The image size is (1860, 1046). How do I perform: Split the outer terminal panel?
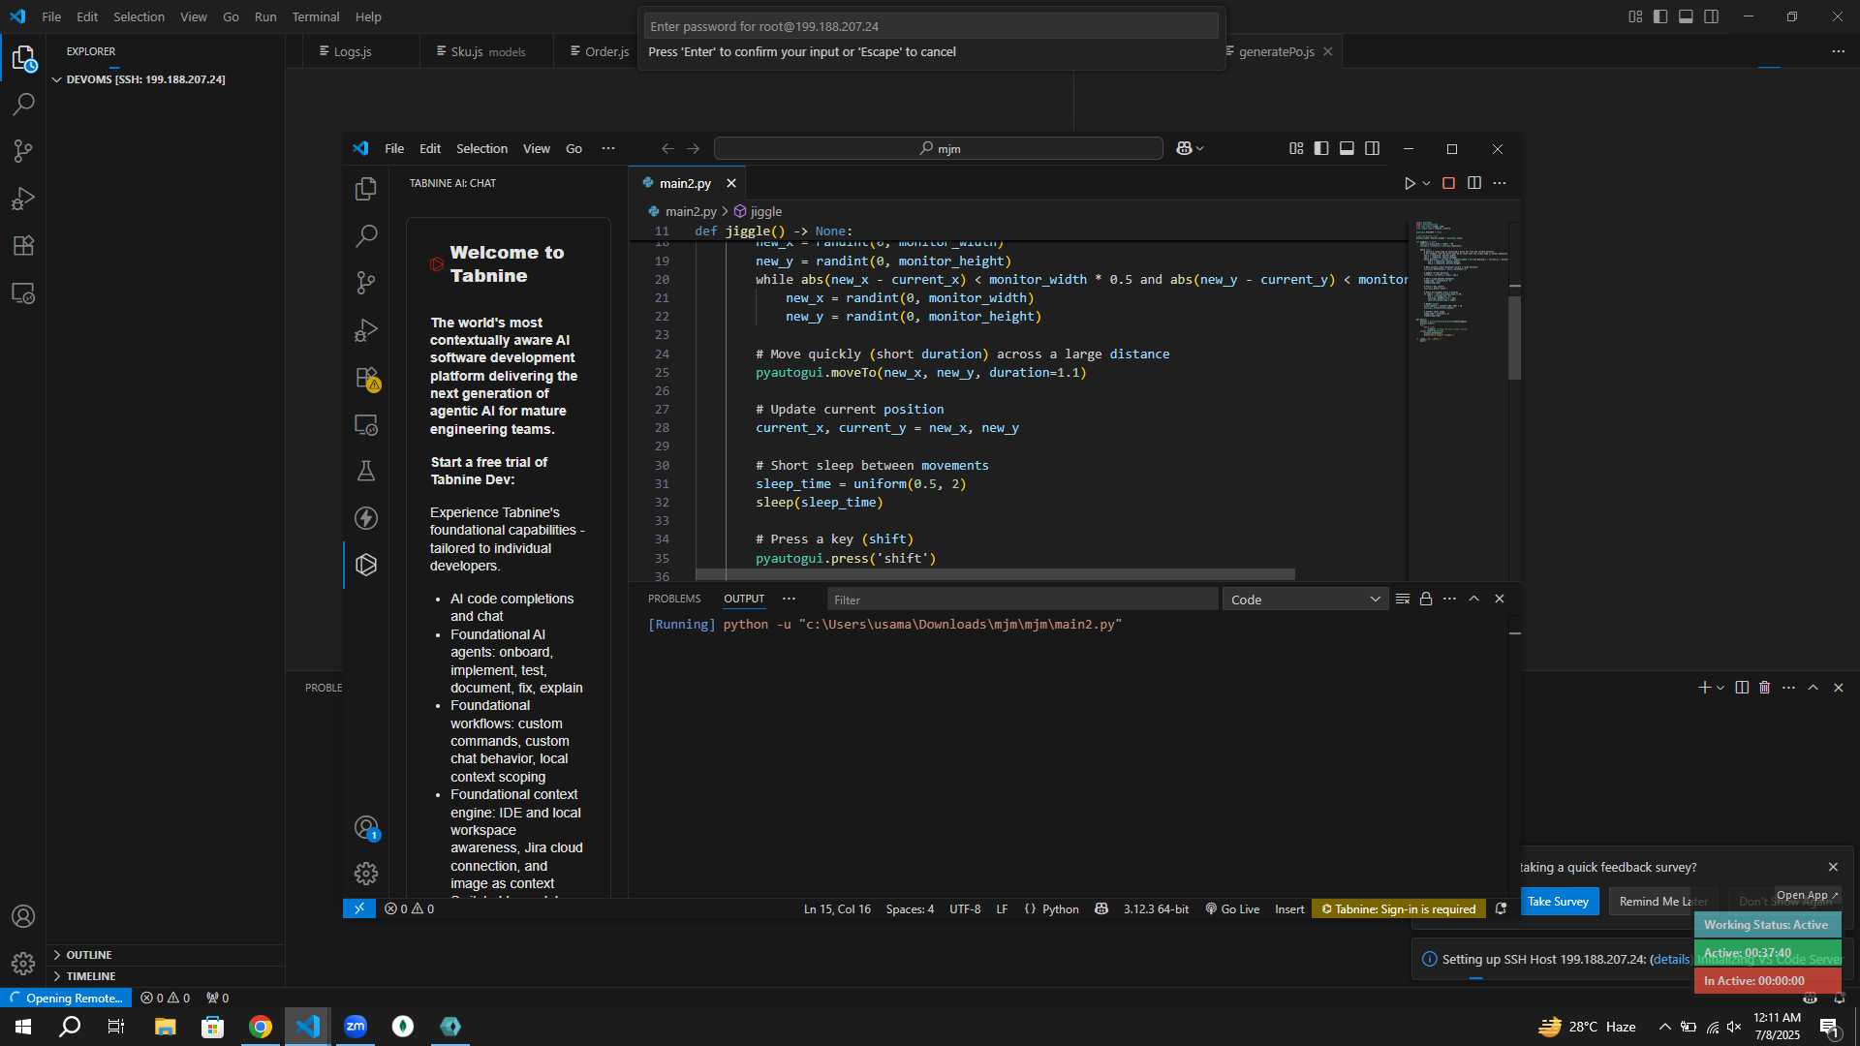pos(1742,688)
